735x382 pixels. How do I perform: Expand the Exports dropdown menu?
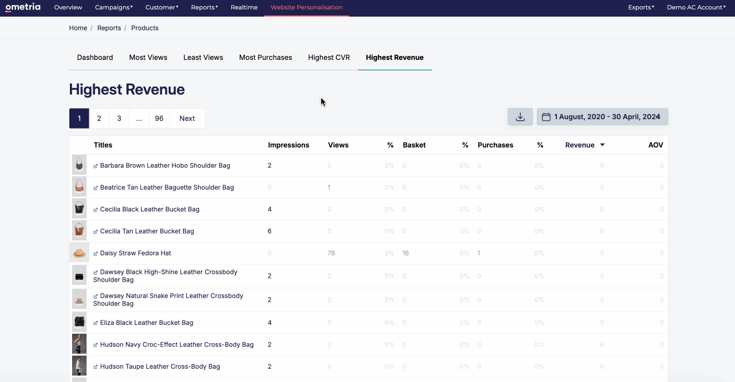pos(641,7)
